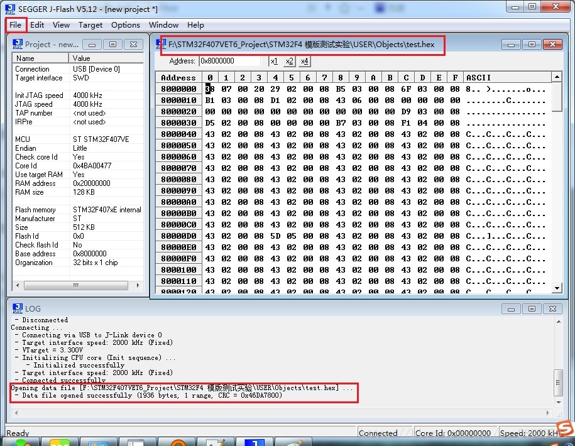Select the Flash memory value 'STM32F407xE internal'
This screenshot has width=575, height=446.
pyautogui.click(x=107, y=210)
